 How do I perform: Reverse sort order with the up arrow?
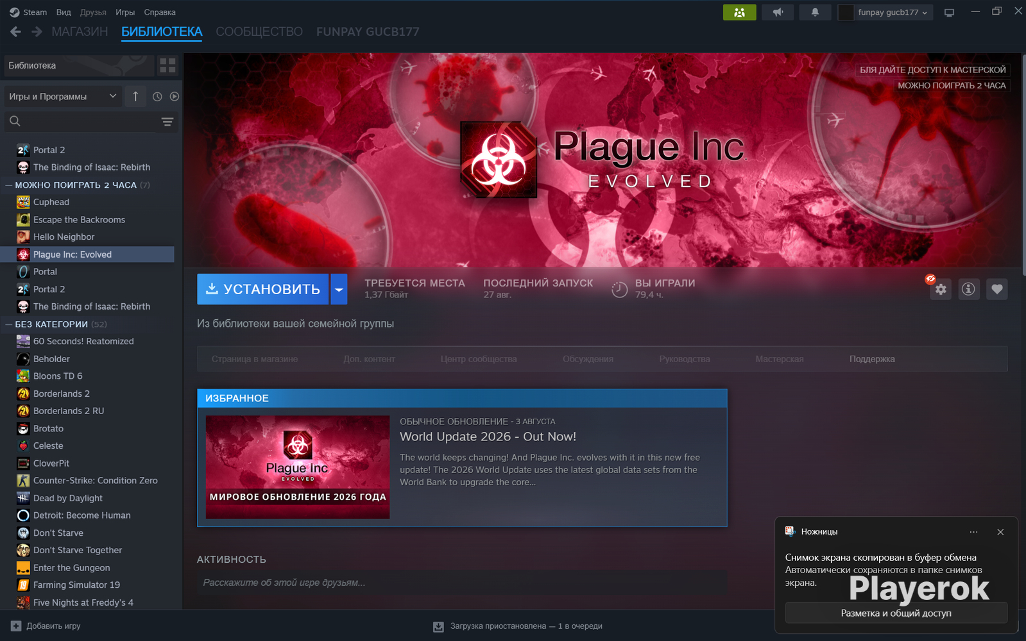(135, 96)
